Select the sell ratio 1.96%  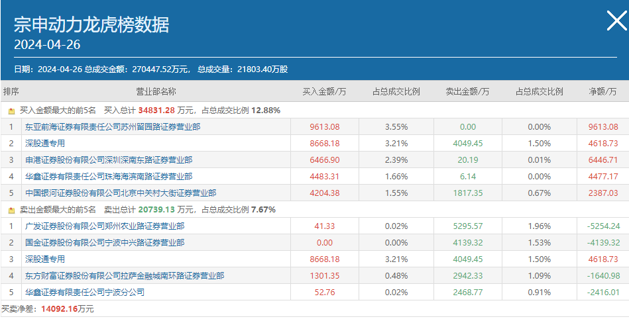(540, 226)
